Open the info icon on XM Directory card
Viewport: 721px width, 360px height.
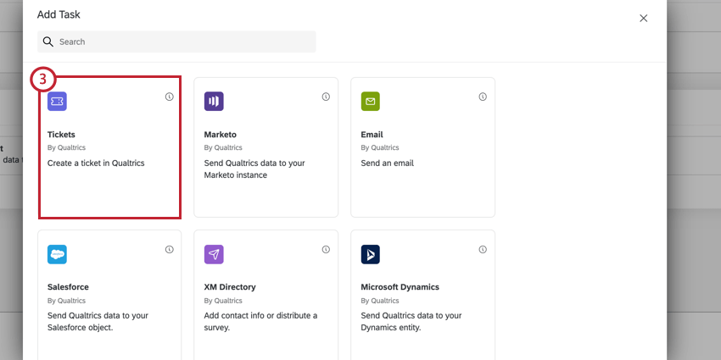(x=326, y=249)
